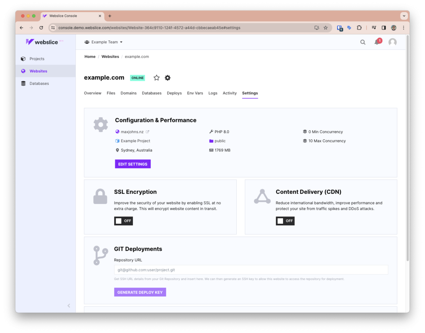Select Databases in the sidebar
The image size is (425, 333).
[x=39, y=84]
